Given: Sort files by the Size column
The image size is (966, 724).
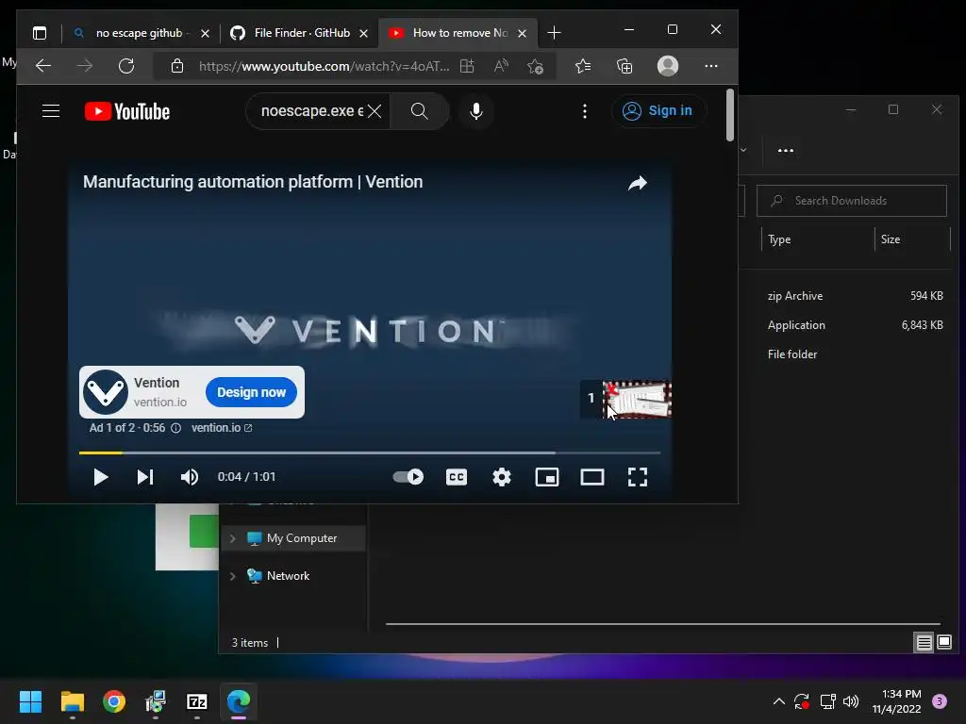Looking at the screenshot, I should (912, 239).
